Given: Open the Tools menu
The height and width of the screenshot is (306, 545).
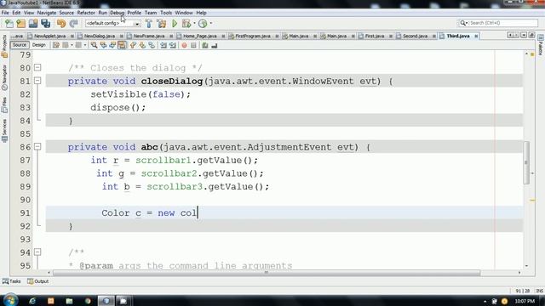Looking at the screenshot, I should 166,13.
